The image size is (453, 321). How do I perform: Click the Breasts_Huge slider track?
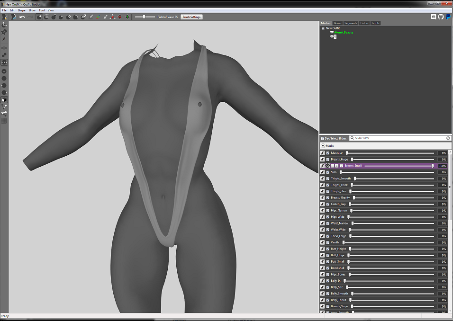point(392,160)
